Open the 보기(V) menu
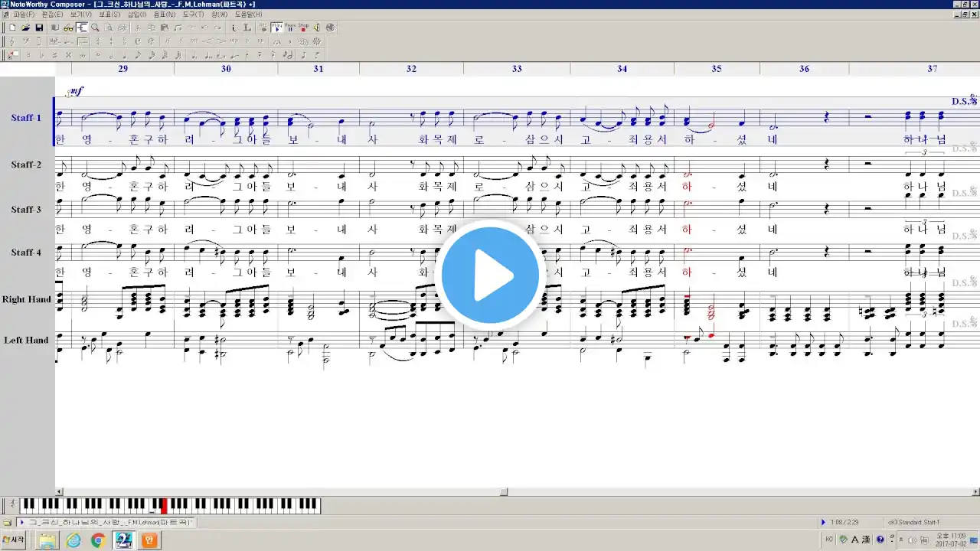 click(x=81, y=15)
